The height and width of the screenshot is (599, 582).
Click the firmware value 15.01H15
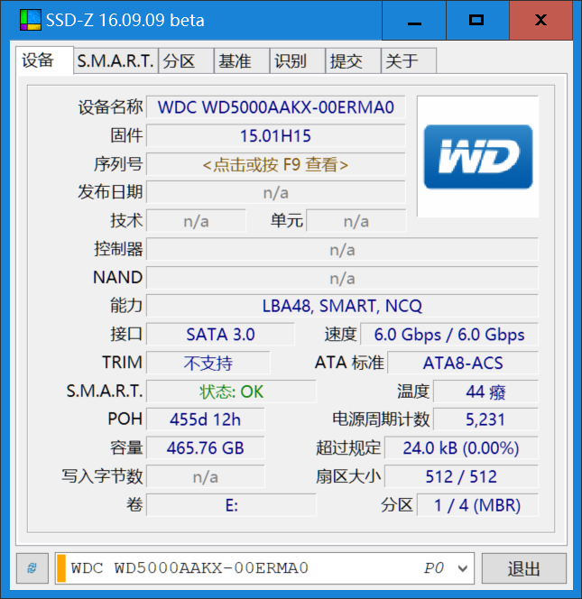[275, 135]
